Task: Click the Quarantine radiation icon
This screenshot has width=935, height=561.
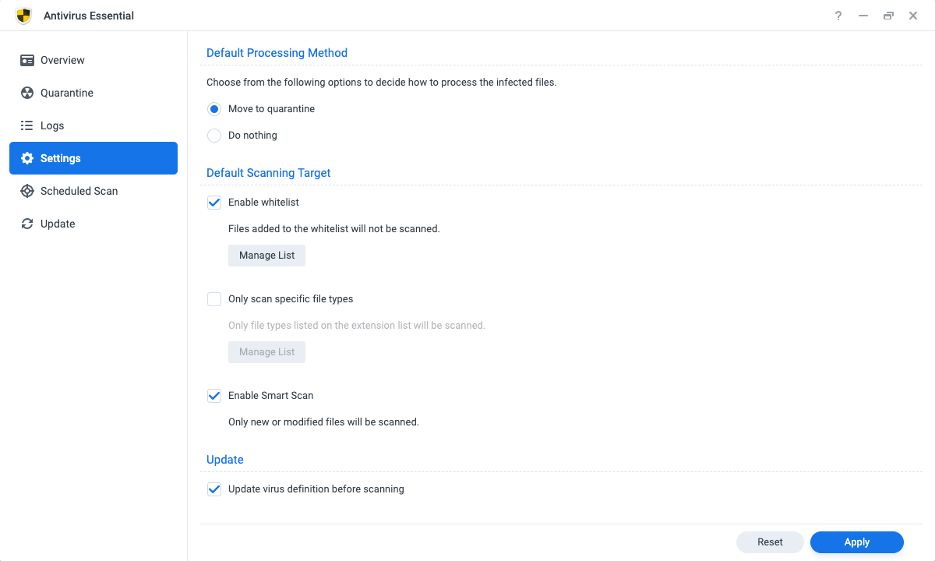Action: 27,93
